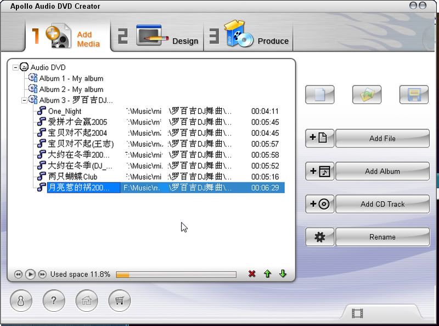Select track 大约在冬季(DJ_...
The width and height of the screenshot is (439, 326).
[80, 165]
